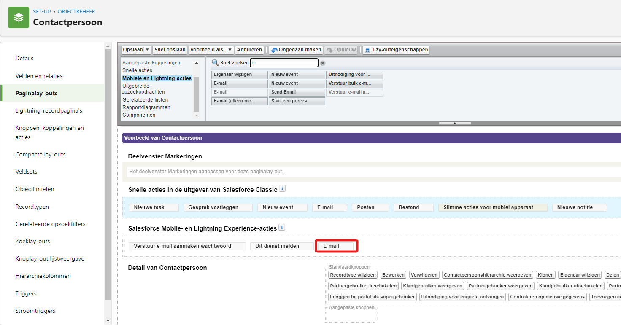Image resolution: width=621 pixels, height=325 pixels.
Task: Select E-mail (alleen mo... palette item
Action: [x=240, y=101]
